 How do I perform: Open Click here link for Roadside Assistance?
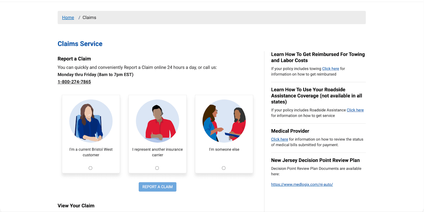point(355,110)
